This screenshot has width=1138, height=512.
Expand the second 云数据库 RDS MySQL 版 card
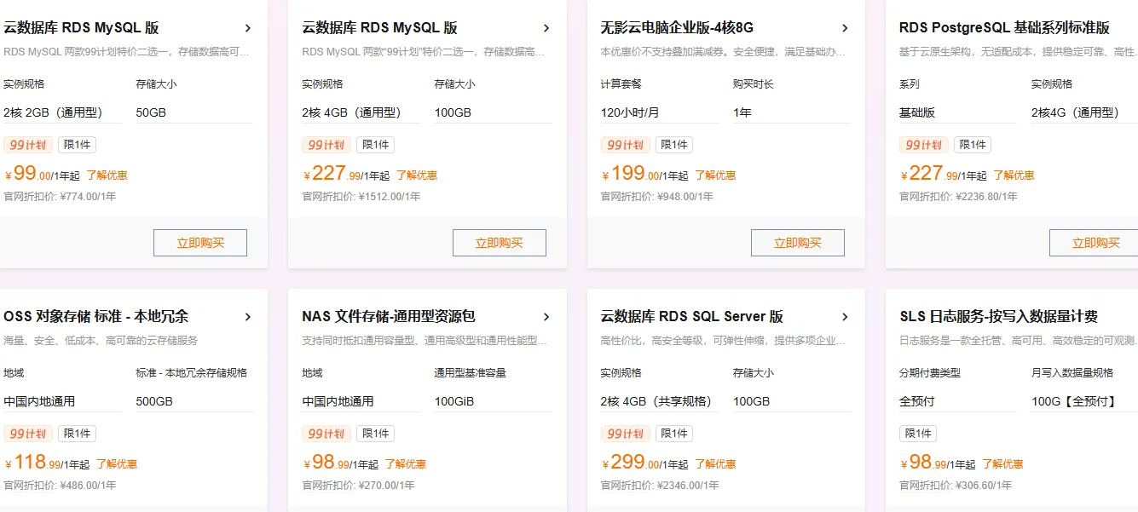click(547, 27)
